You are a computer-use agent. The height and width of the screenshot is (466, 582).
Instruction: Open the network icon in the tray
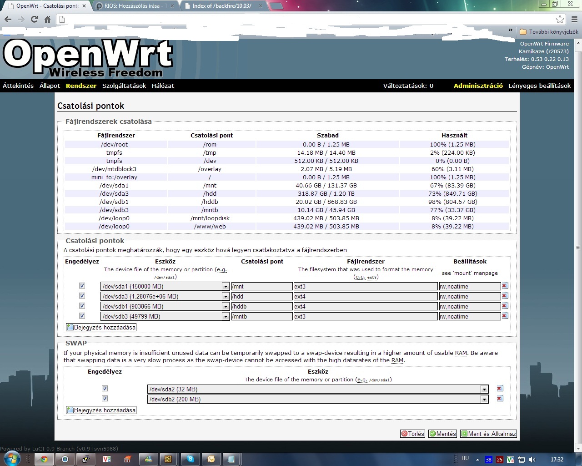[x=522, y=460]
